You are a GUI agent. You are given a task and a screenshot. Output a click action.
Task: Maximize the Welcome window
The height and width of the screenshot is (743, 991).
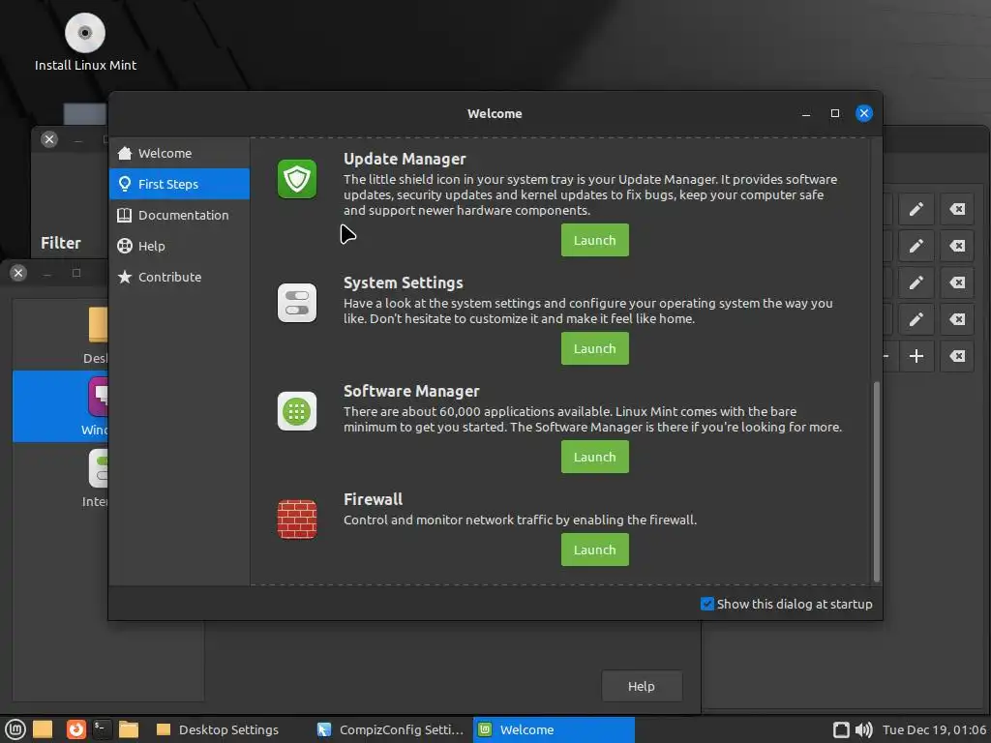coord(835,113)
